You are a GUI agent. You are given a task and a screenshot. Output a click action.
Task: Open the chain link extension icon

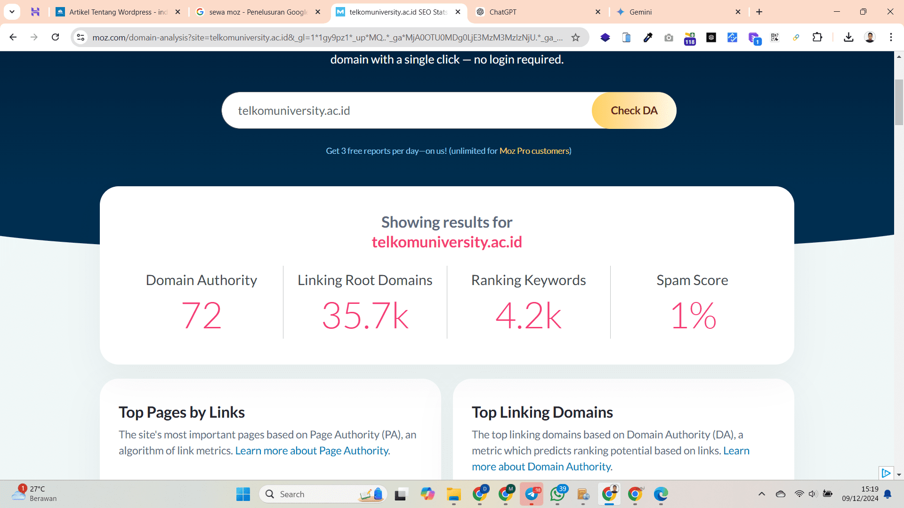tap(796, 37)
